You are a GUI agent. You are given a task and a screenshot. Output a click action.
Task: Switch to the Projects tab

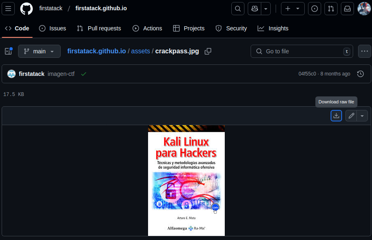click(189, 28)
